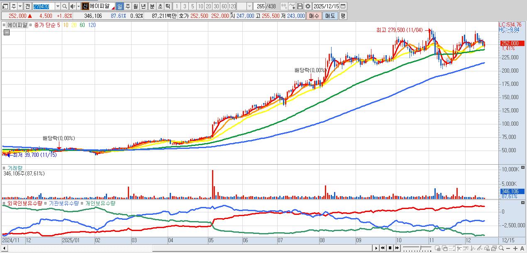527x253 pixels.
Task: Click the 평 button
Action: point(343,16)
